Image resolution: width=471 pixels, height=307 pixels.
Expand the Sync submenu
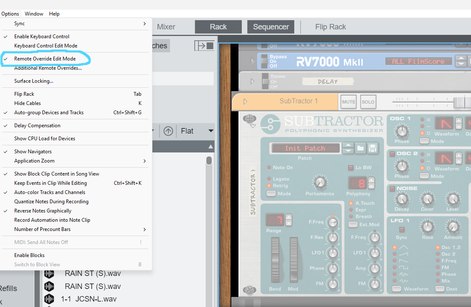75,24
